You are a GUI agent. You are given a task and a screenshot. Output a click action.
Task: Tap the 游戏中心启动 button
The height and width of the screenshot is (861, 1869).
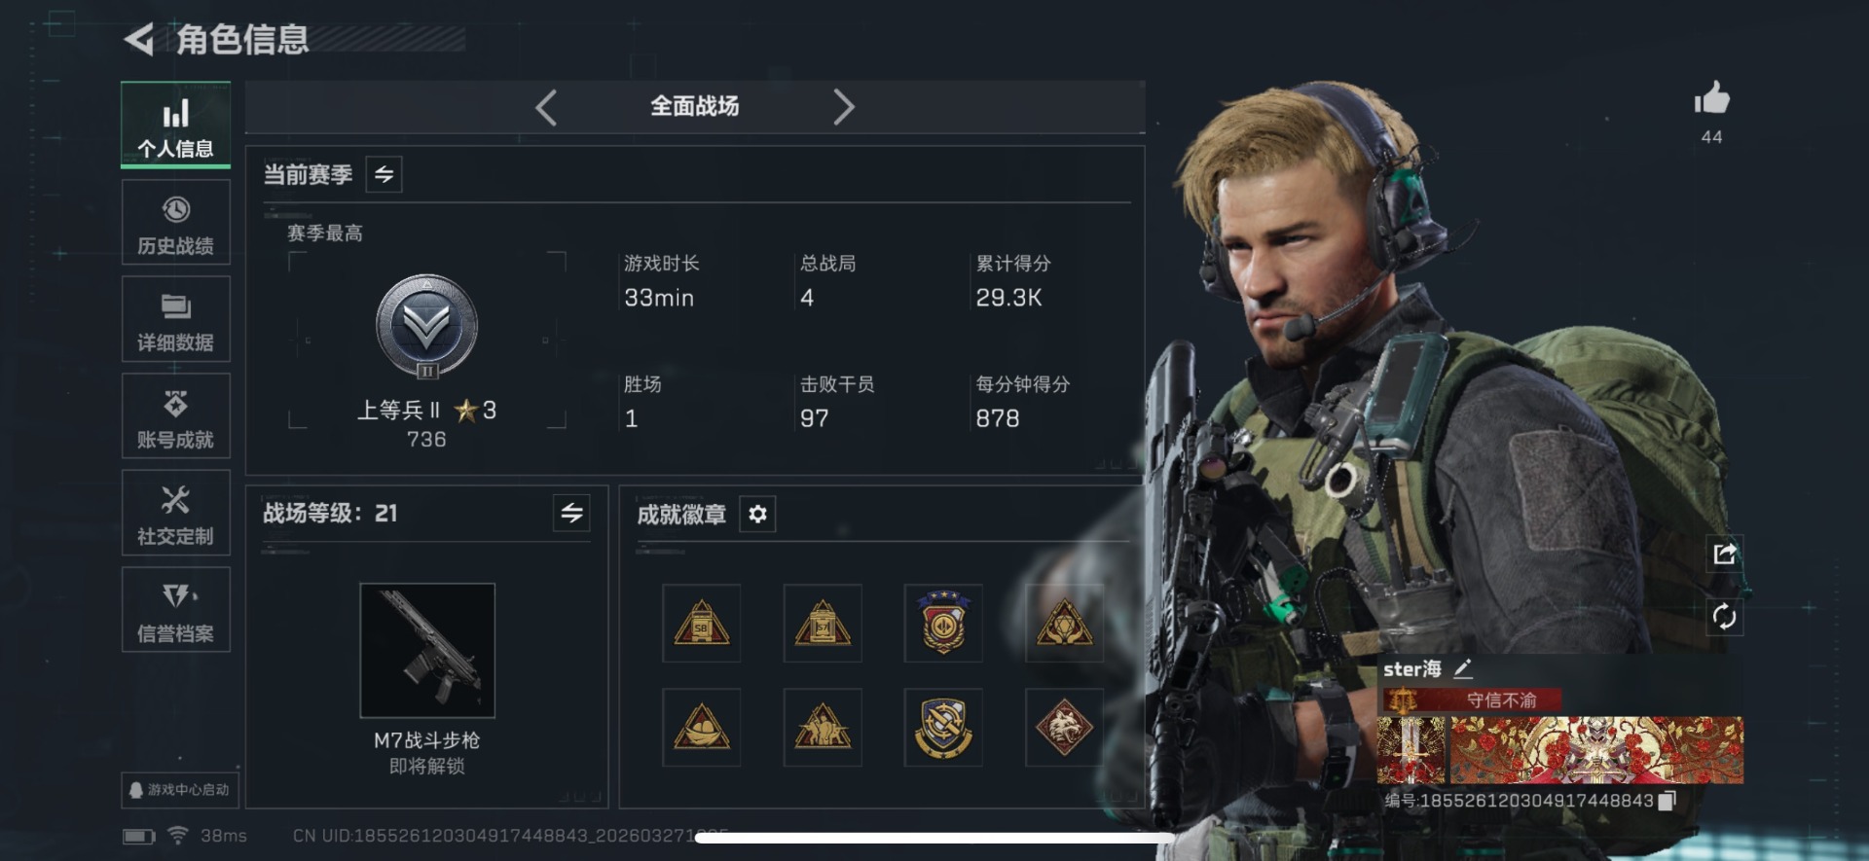[x=180, y=790]
